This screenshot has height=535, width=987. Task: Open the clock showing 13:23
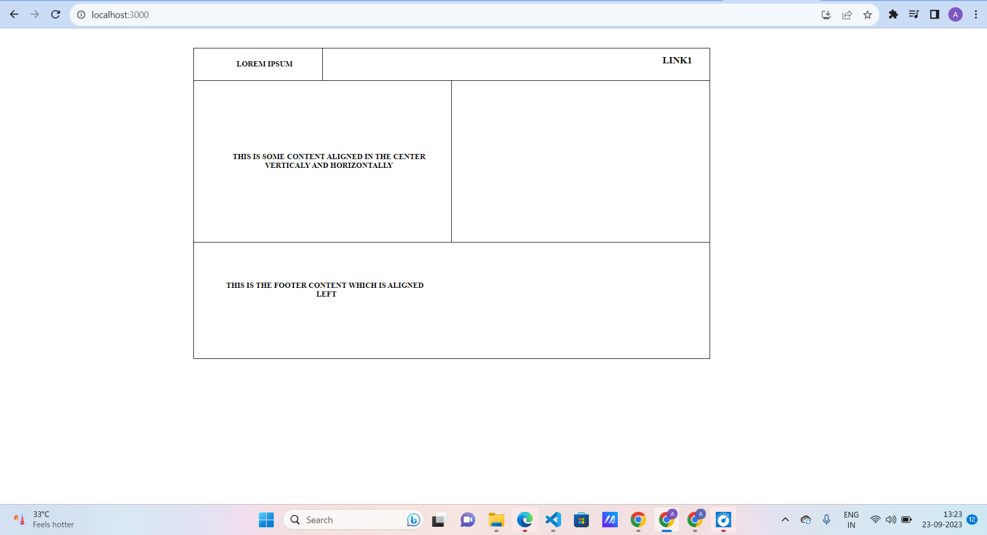pyautogui.click(x=942, y=520)
